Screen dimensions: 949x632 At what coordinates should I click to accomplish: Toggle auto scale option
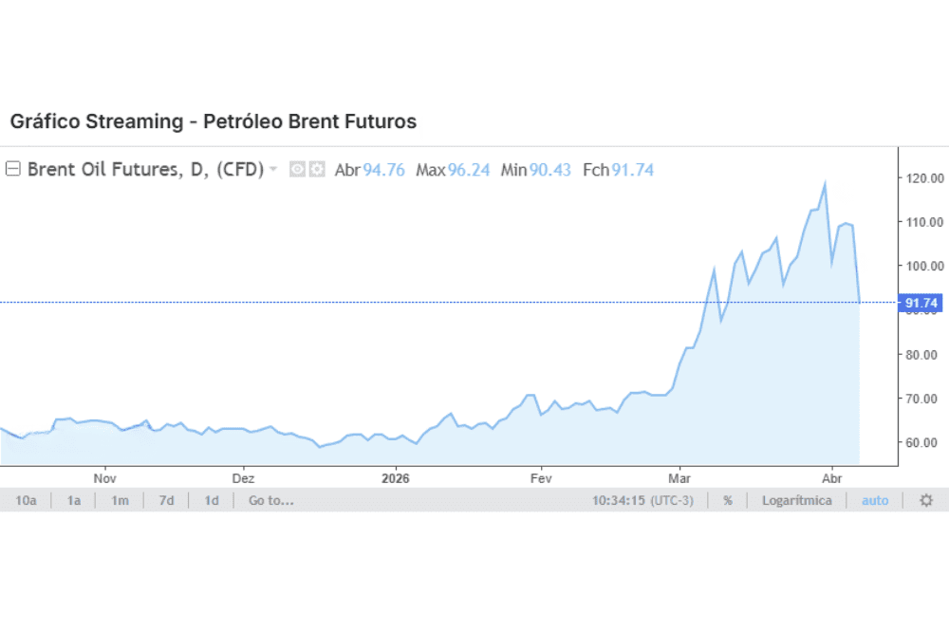pyautogui.click(x=875, y=500)
